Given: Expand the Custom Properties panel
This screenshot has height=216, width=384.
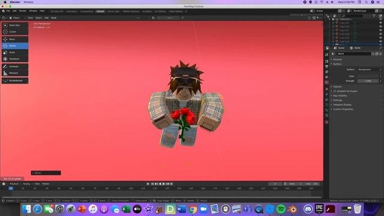Looking at the screenshot, I should click(x=343, y=109).
